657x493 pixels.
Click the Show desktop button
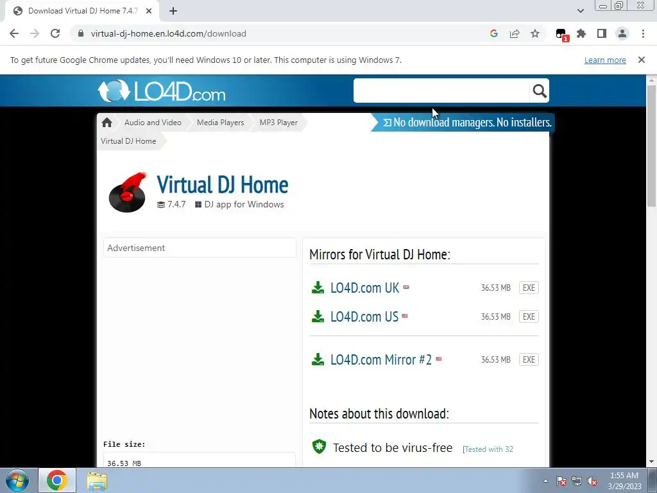point(653,480)
